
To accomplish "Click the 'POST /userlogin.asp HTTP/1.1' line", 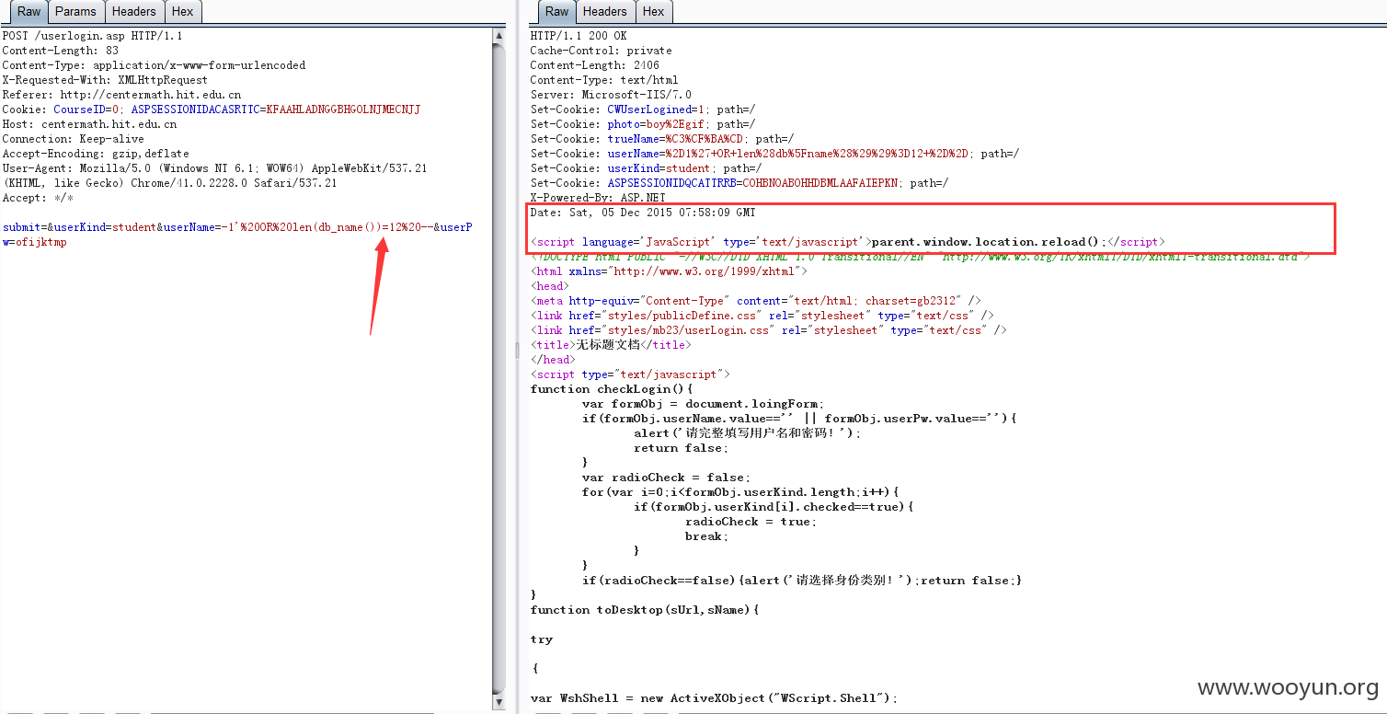I will pyautogui.click(x=92, y=36).
